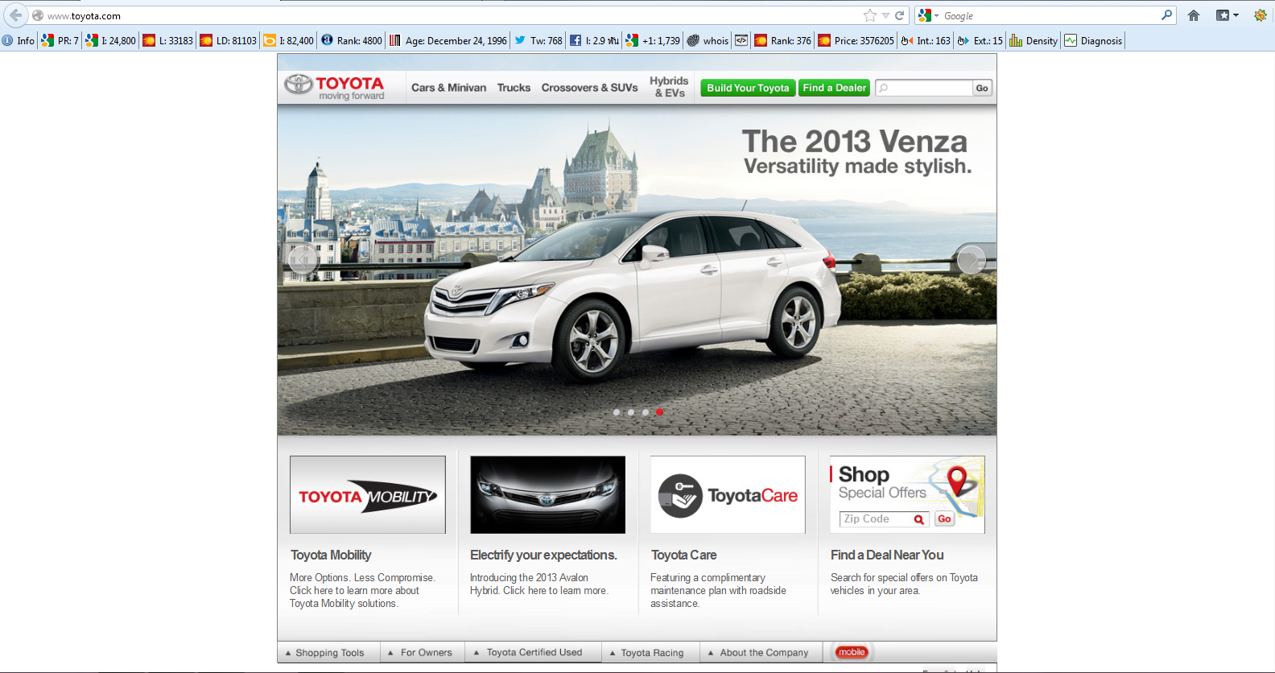
Task: Click the L: 33183 links item
Action: coord(168,40)
